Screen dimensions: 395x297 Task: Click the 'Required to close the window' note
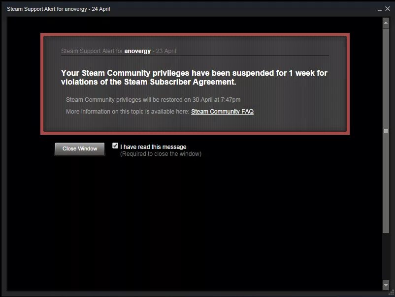(161, 154)
